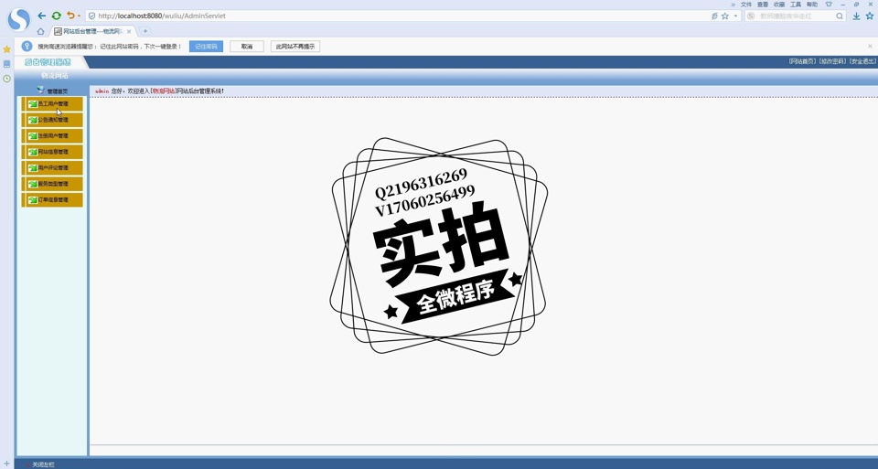This screenshot has height=469, width=878.
Task: Click the orange undo-close-tab icon
Action: pyautogui.click(x=70, y=16)
